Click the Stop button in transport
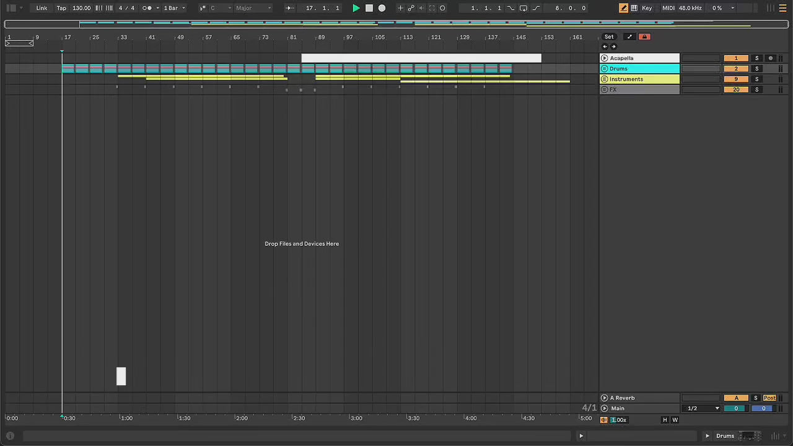This screenshot has height=446, width=793. (x=369, y=8)
